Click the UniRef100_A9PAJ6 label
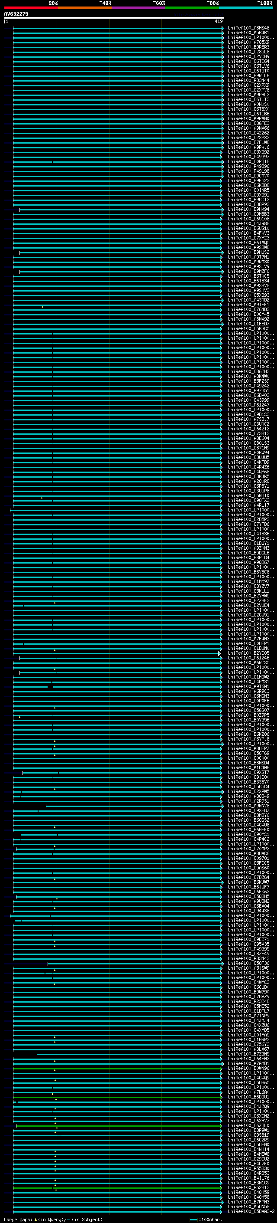This screenshot has height=1223, width=277. click(x=248, y=147)
